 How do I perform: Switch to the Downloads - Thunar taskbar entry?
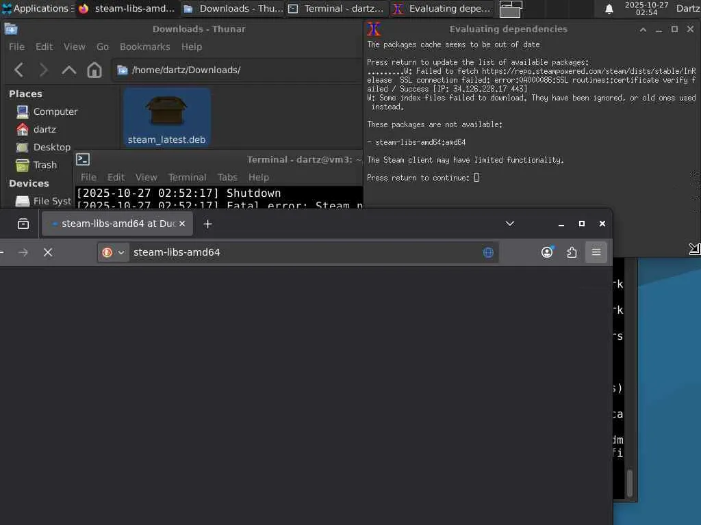pos(233,8)
